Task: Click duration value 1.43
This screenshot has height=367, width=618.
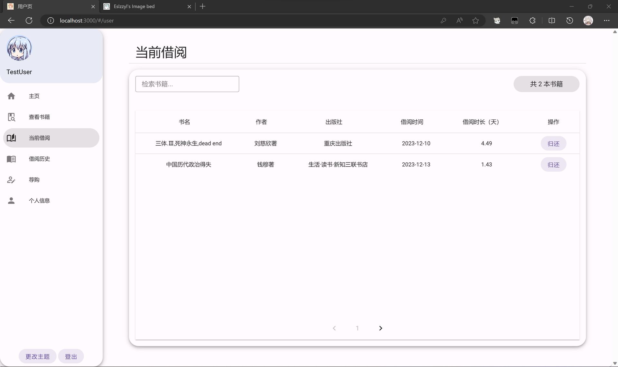Action: (x=486, y=164)
